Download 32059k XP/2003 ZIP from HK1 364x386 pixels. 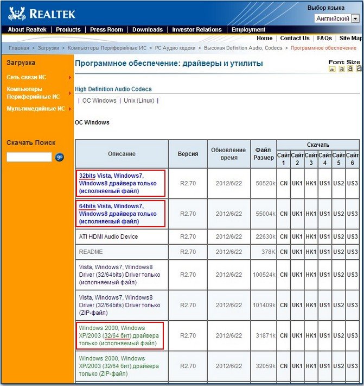(x=311, y=366)
